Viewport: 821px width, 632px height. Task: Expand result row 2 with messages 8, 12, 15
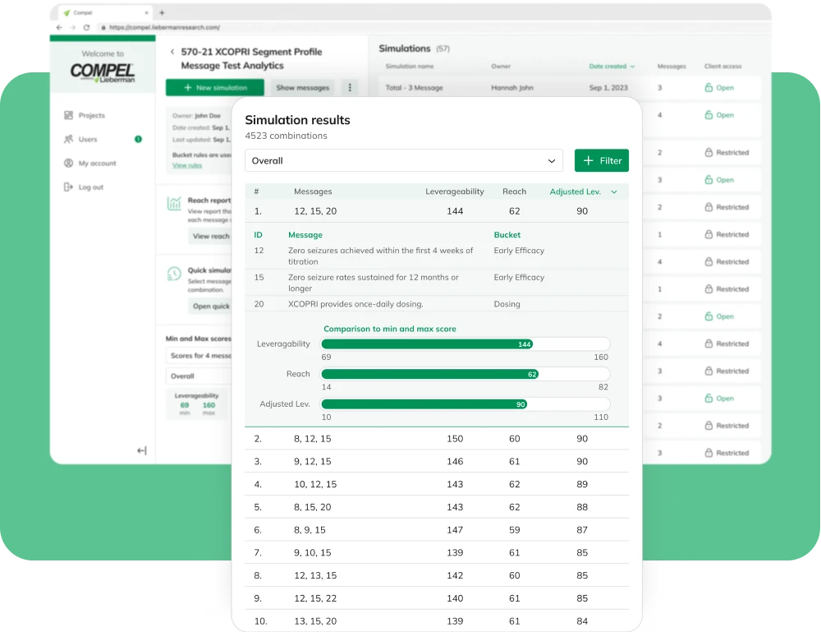437,439
